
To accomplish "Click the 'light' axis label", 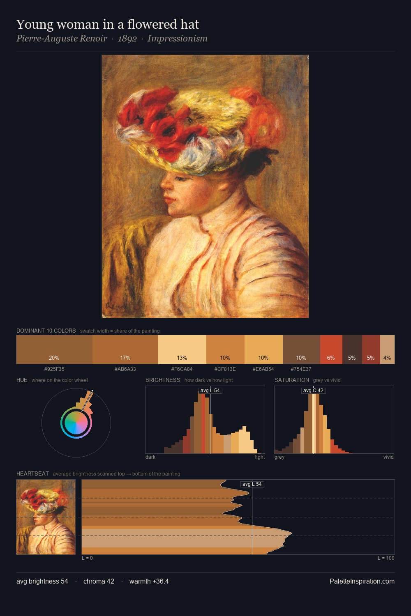I will (260, 457).
